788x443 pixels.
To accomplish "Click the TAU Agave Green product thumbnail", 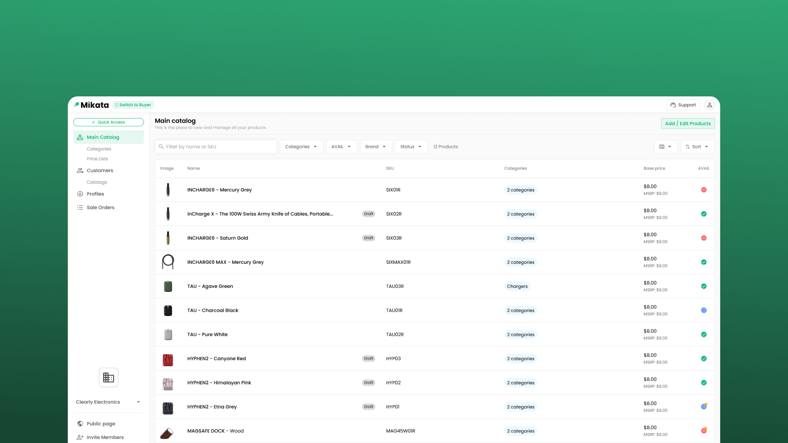I will click(168, 286).
